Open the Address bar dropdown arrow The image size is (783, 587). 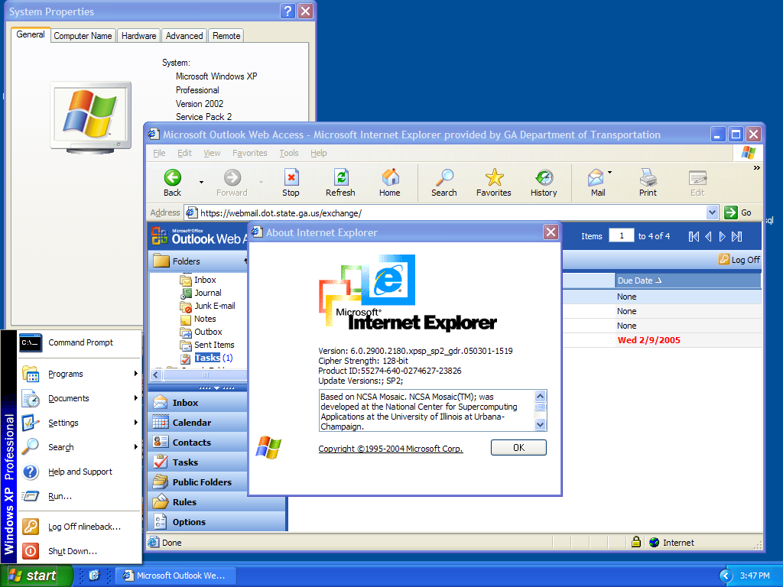(712, 213)
